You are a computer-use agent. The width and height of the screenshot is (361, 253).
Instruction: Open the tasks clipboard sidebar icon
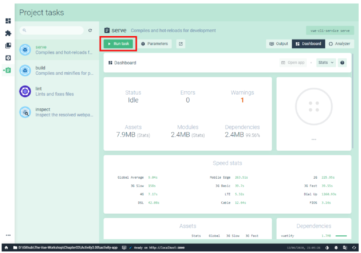pos(8,70)
